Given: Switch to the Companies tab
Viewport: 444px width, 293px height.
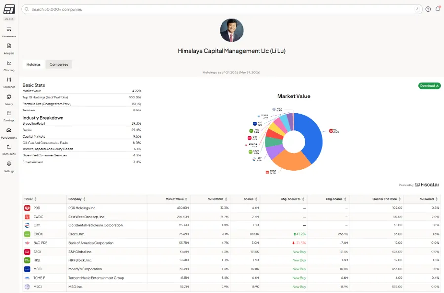Looking at the screenshot, I should (59, 64).
